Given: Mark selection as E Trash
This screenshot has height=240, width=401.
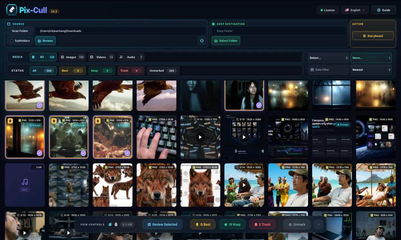Looking at the screenshot, I should click(x=262, y=225).
